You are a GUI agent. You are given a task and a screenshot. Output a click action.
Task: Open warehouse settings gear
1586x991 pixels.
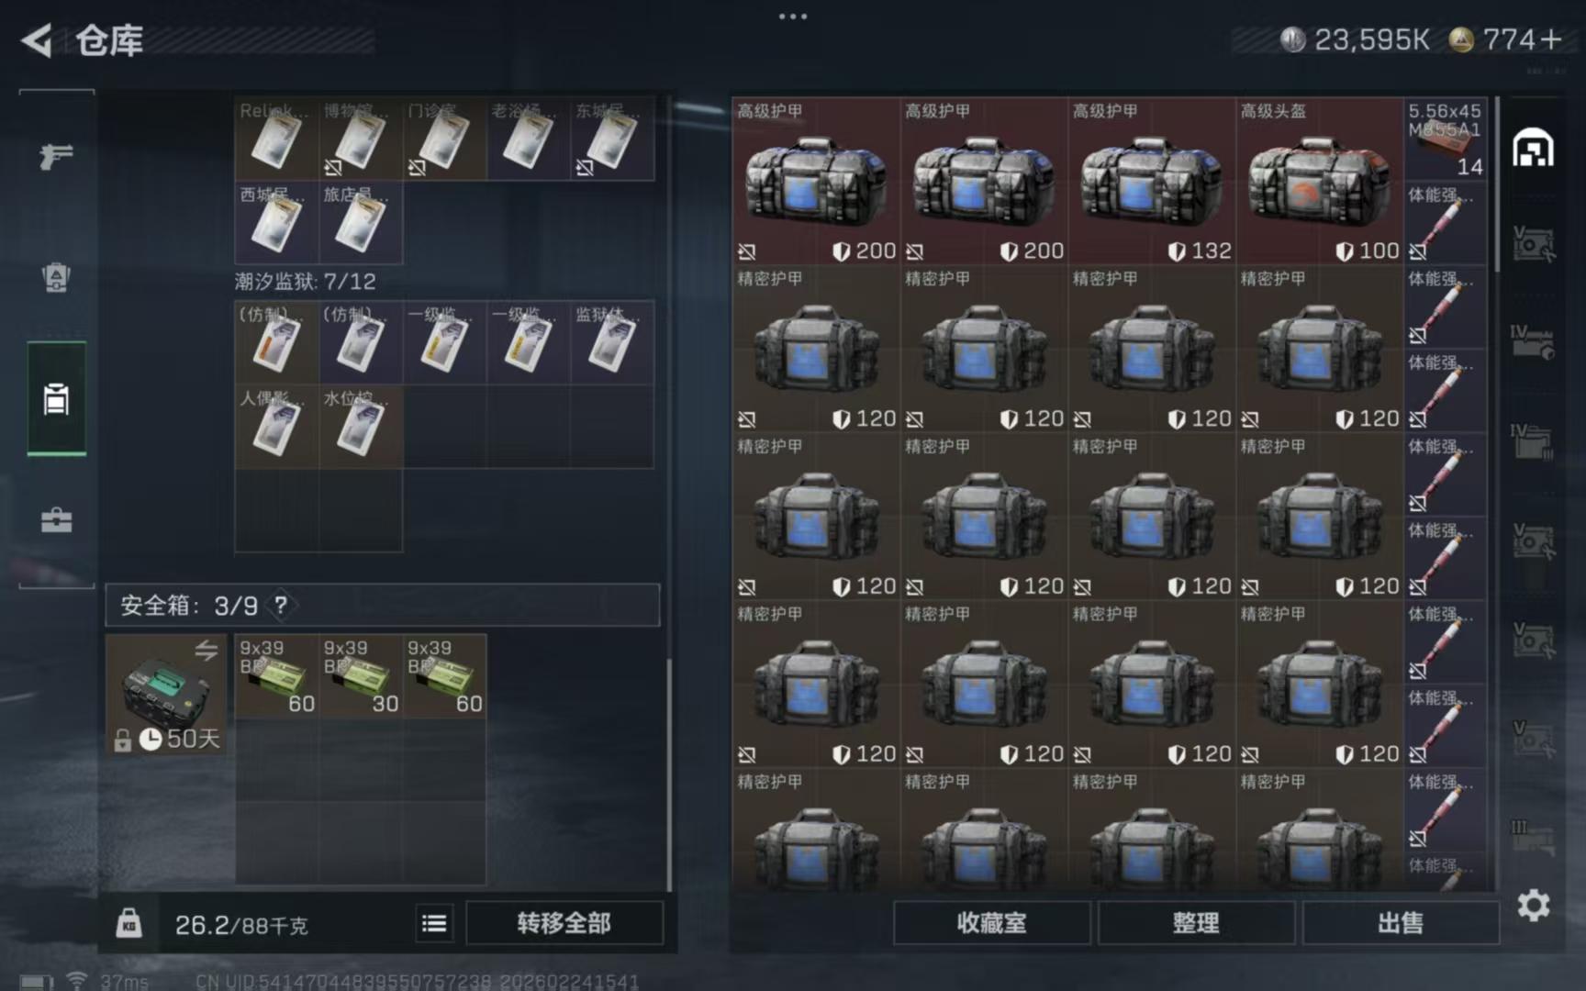[x=1534, y=906]
